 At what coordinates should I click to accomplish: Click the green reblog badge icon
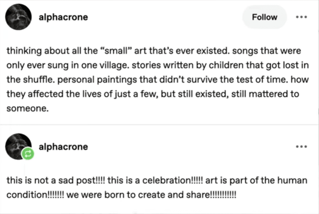tap(27, 154)
